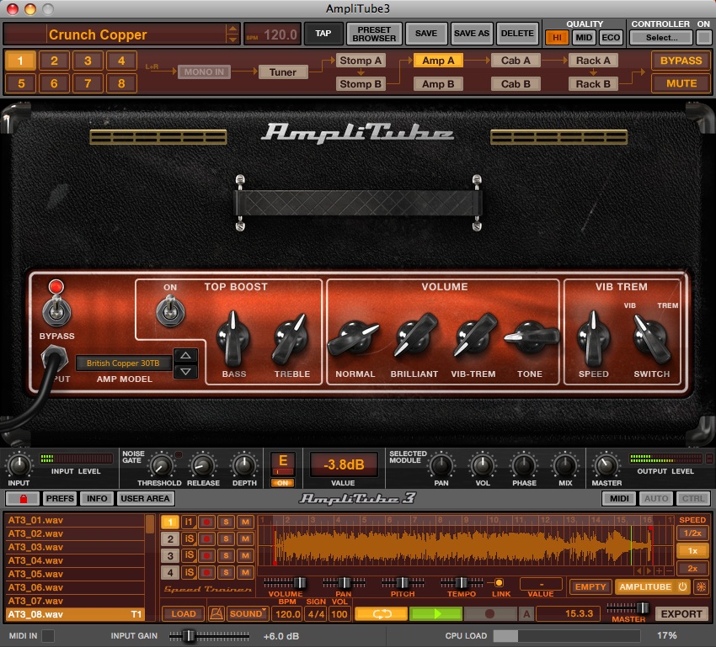
Task: Click the snowflake freeze icon
Action: coord(701,586)
